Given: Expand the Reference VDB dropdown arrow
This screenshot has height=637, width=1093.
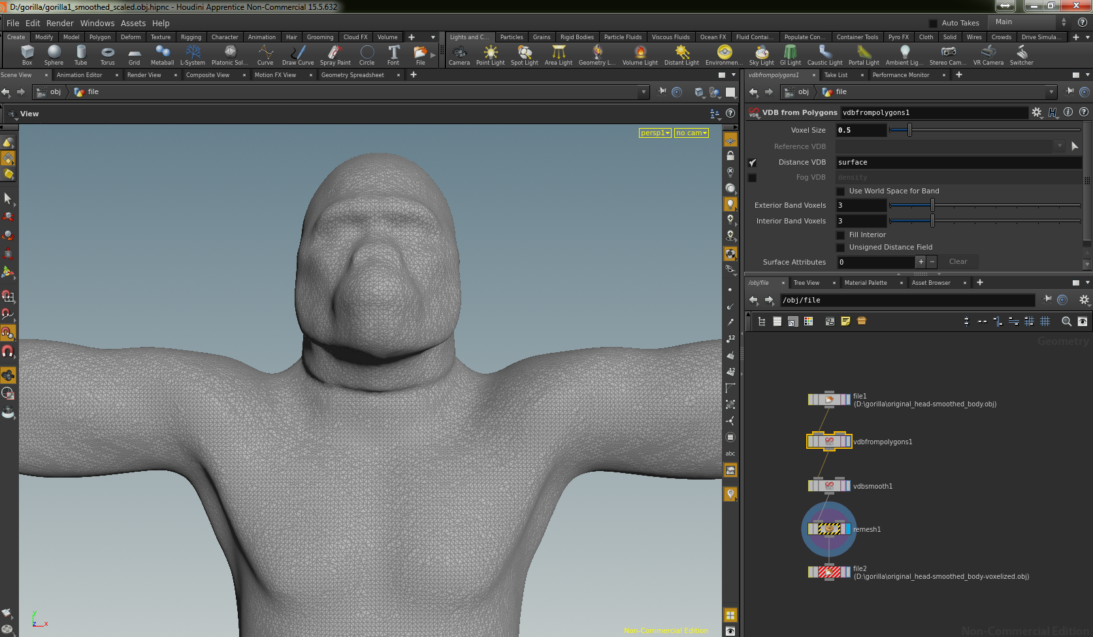Looking at the screenshot, I should (x=1059, y=146).
